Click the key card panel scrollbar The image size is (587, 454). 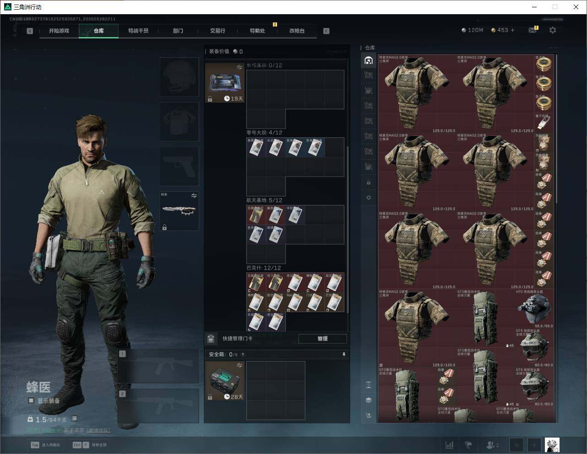[x=348, y=229]
